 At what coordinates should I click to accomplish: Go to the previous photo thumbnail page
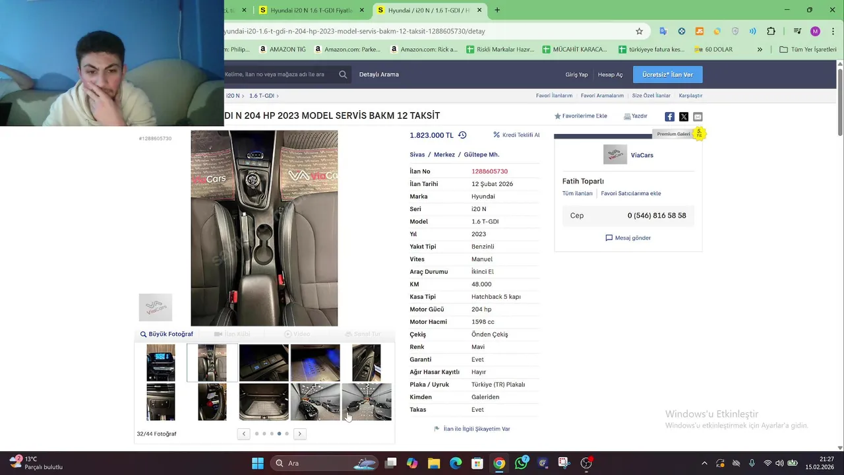point(244,433)
